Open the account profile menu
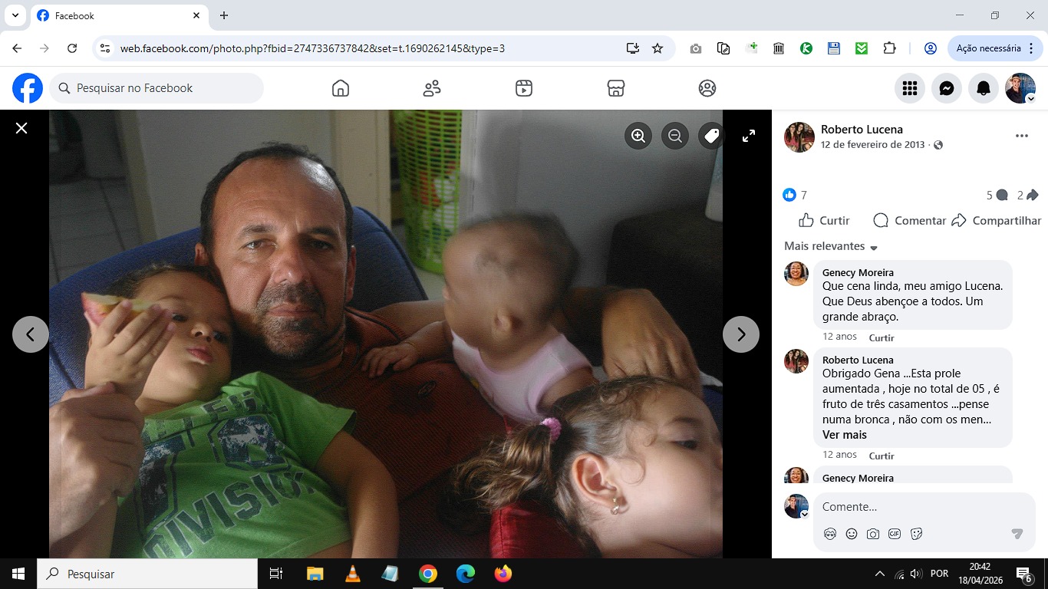The image size is (1048, 589). (x=1020, y=88)
